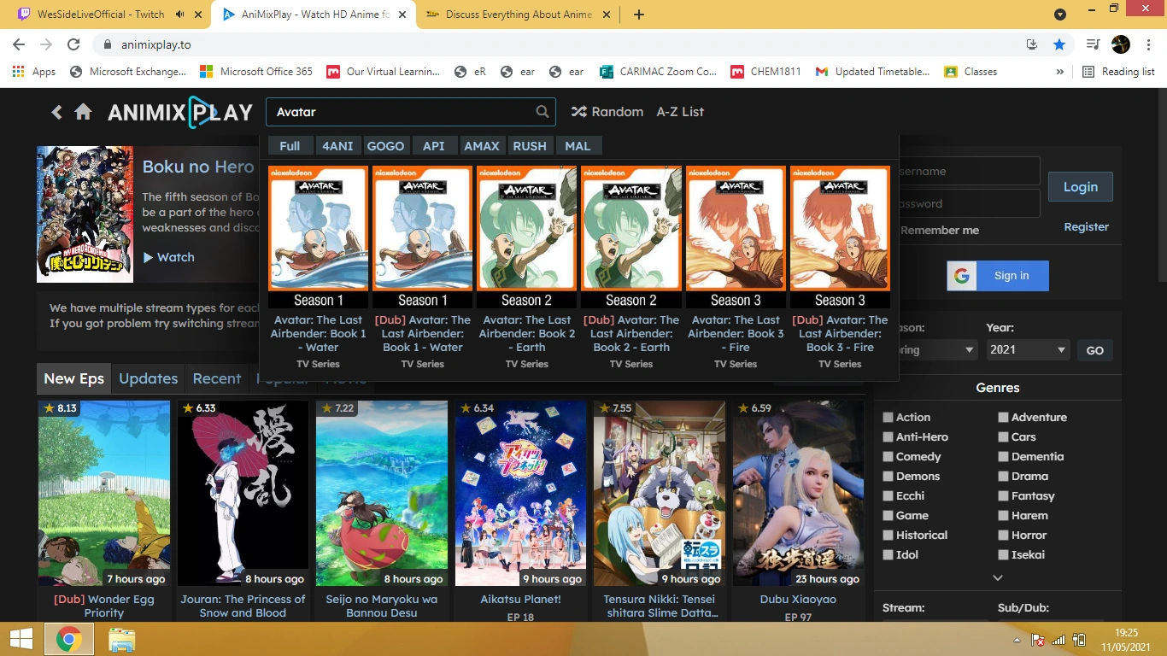Click the Chrome icon on the taskbar
This screenshot has width=1167, height=656.
click(68, 638)
